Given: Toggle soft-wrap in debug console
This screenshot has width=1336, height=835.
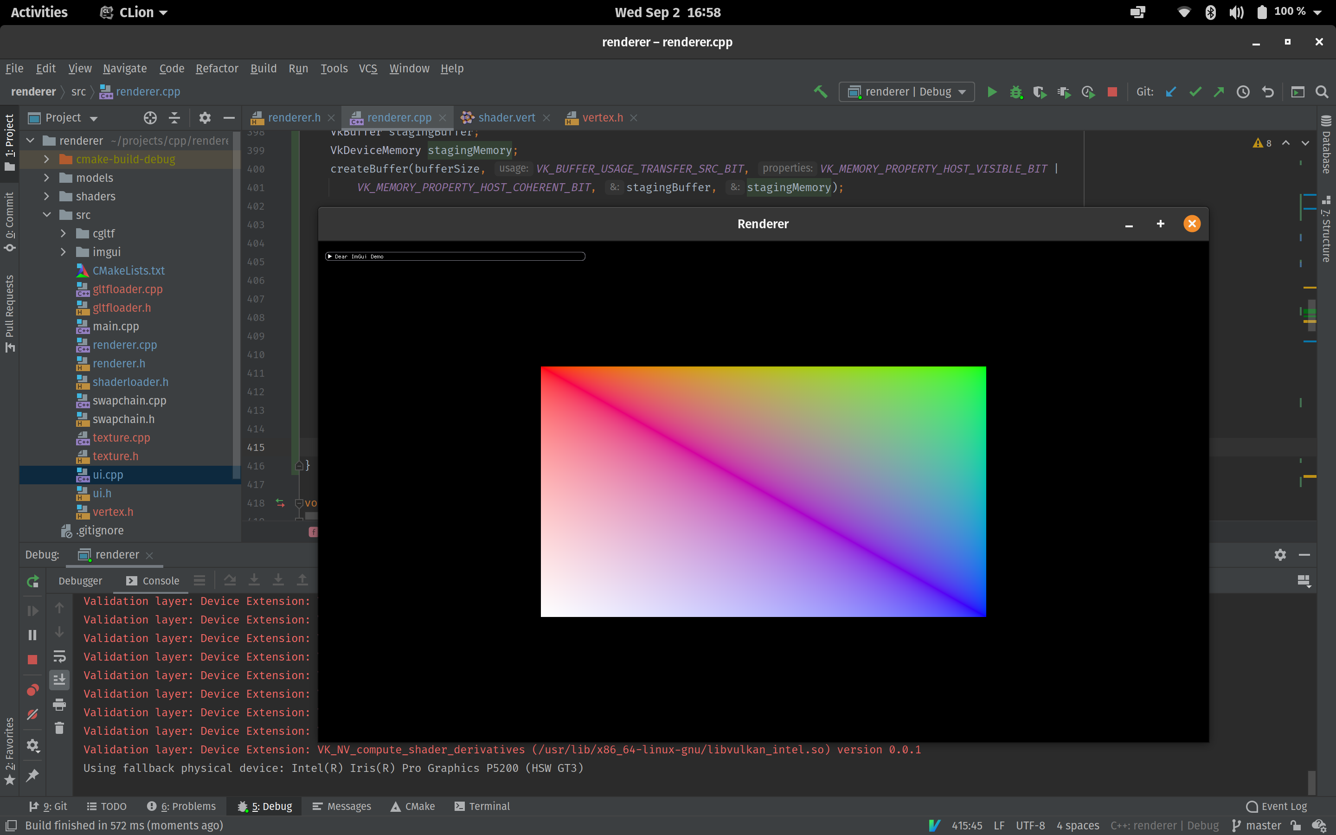Looking at the screenshot, I should (59, 656).
